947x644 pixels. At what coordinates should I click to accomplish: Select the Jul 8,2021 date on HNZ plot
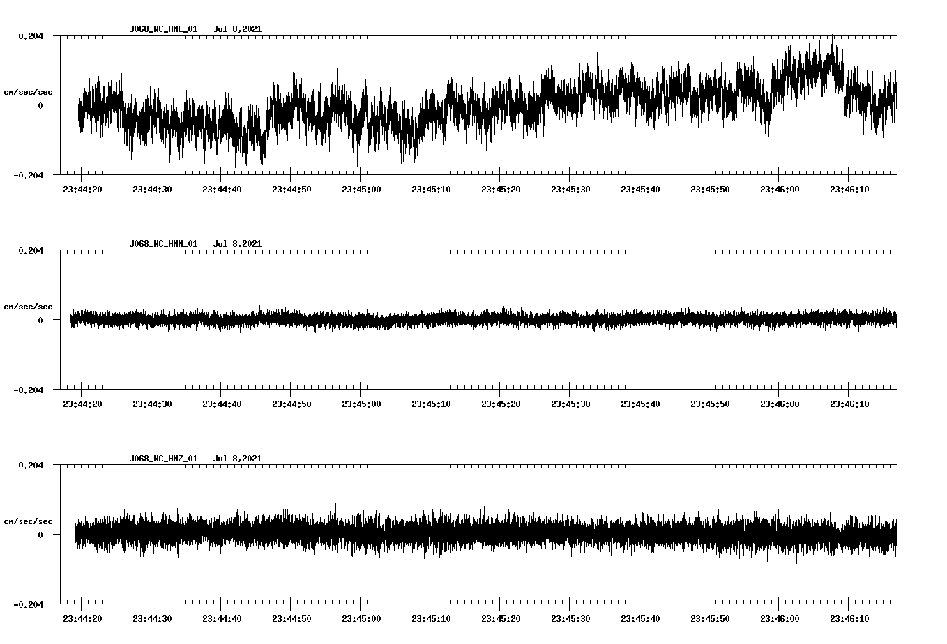coord(238,459)
